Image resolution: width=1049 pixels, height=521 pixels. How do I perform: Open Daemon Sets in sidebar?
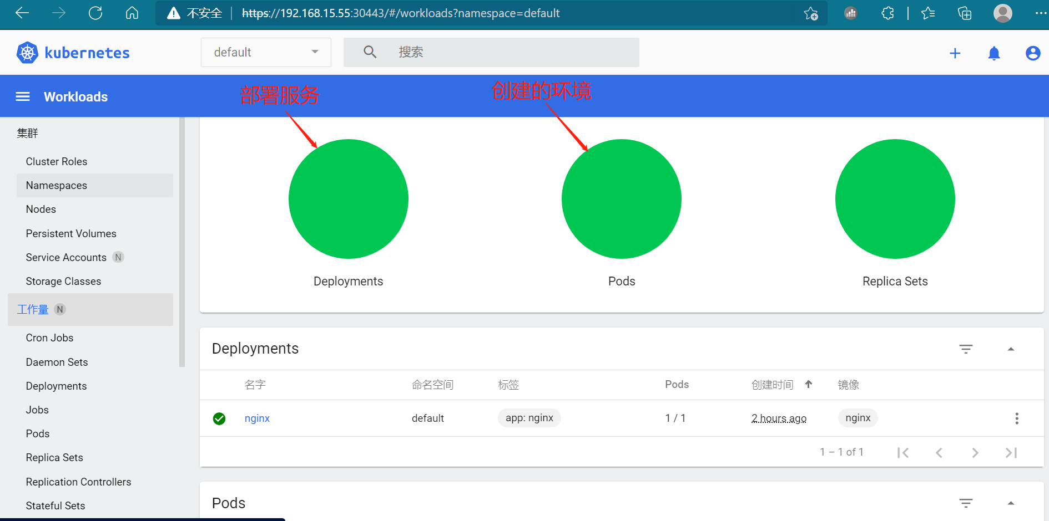pyautogui.click(x=57, y=362)
